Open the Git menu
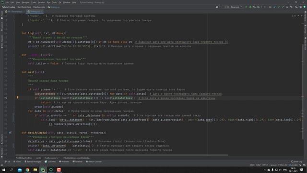The image size is (307, 173). [x=60, y=2]
